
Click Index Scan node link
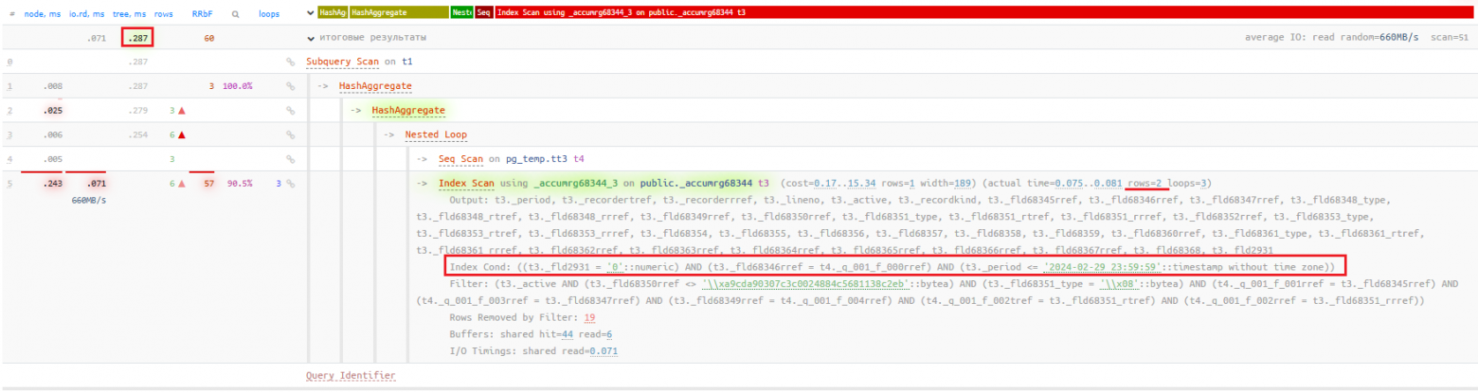click(467, 184)
